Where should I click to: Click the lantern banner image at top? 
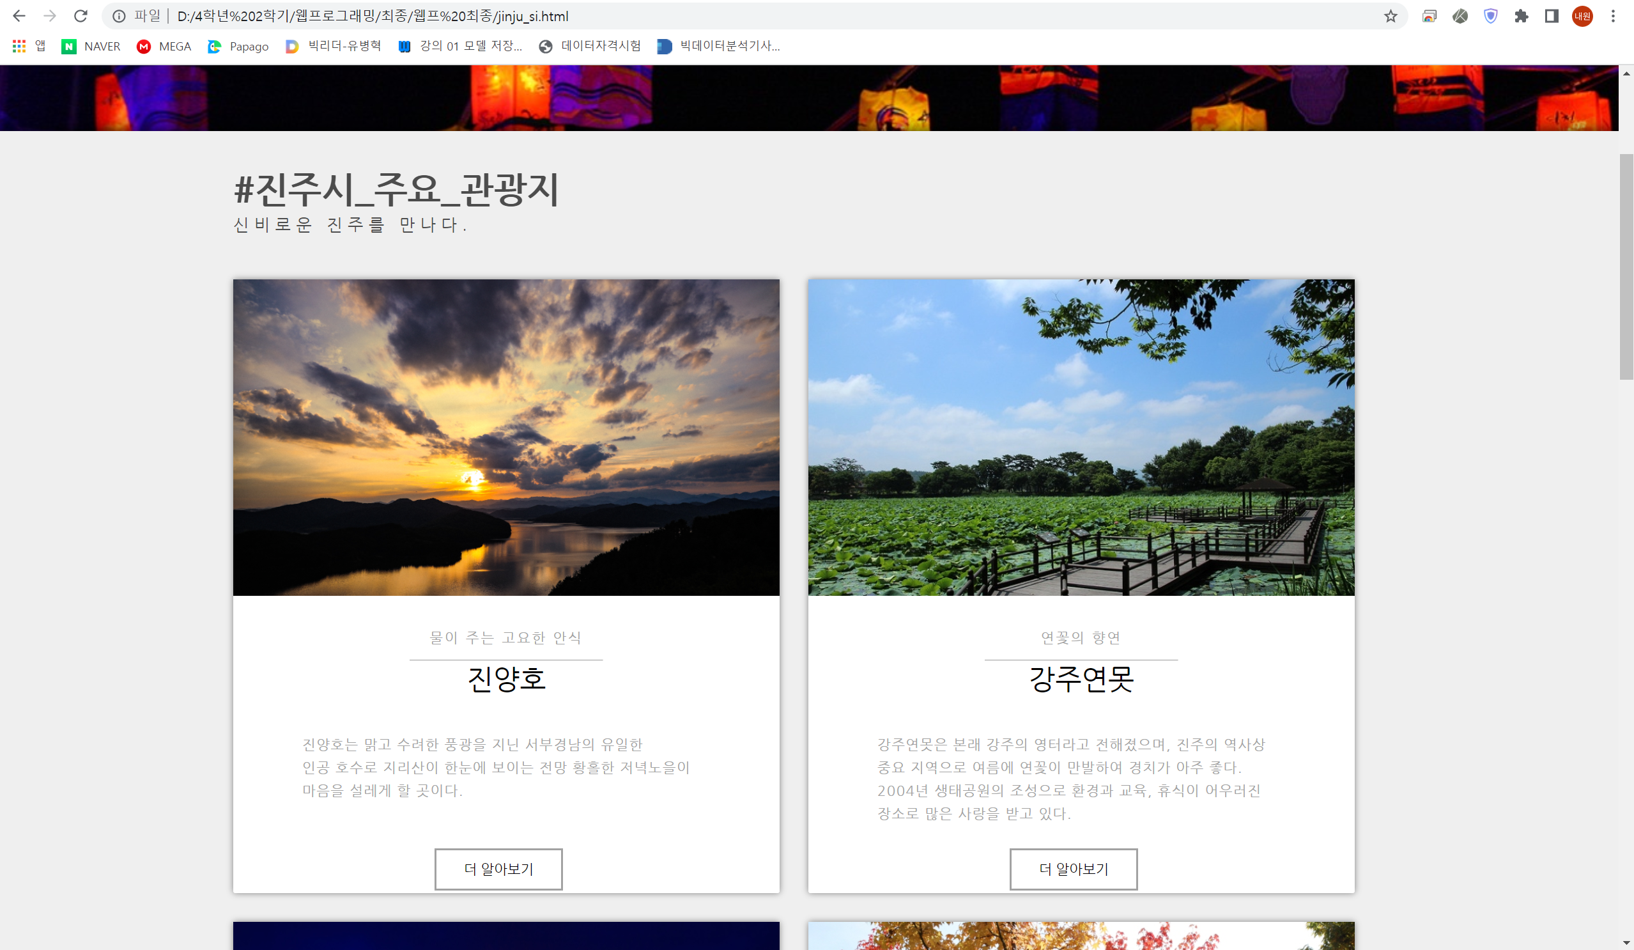808,98
